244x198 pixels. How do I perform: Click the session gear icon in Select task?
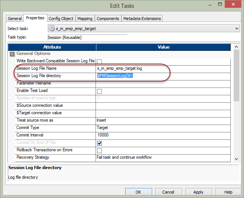52,29
